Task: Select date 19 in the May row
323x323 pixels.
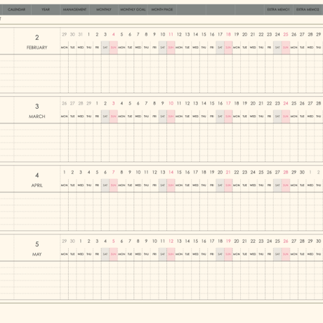Action: [x=228, y=241]
